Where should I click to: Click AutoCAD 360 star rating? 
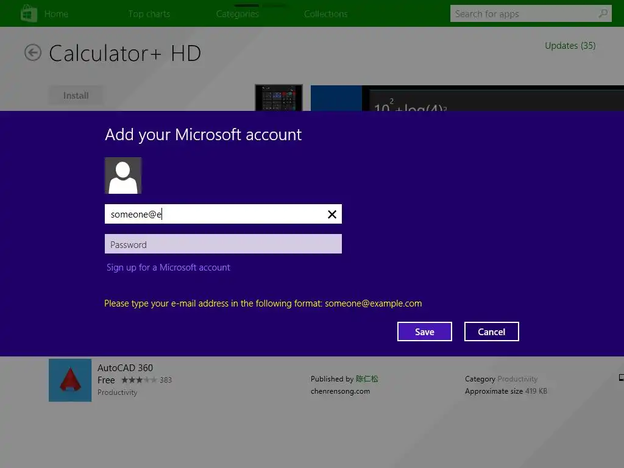(139, 380)
